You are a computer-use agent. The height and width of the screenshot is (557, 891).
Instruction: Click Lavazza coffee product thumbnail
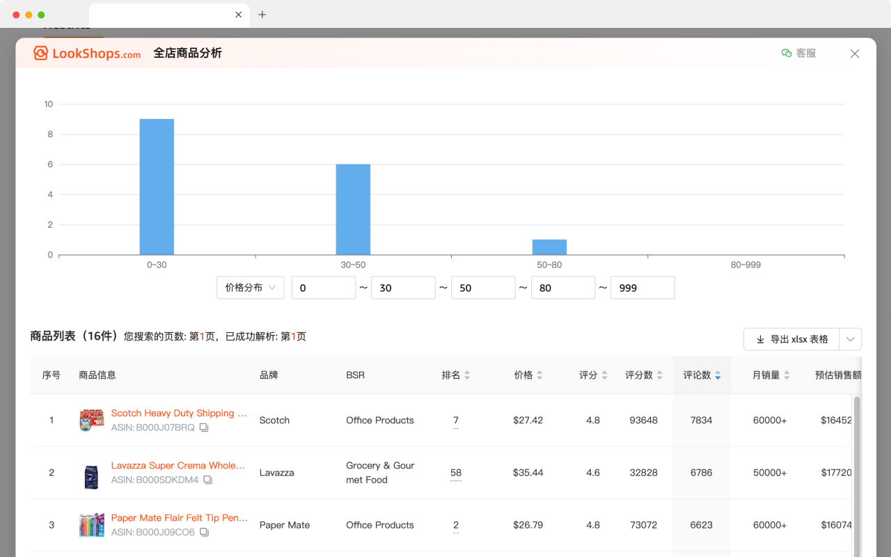pos(92,476)
